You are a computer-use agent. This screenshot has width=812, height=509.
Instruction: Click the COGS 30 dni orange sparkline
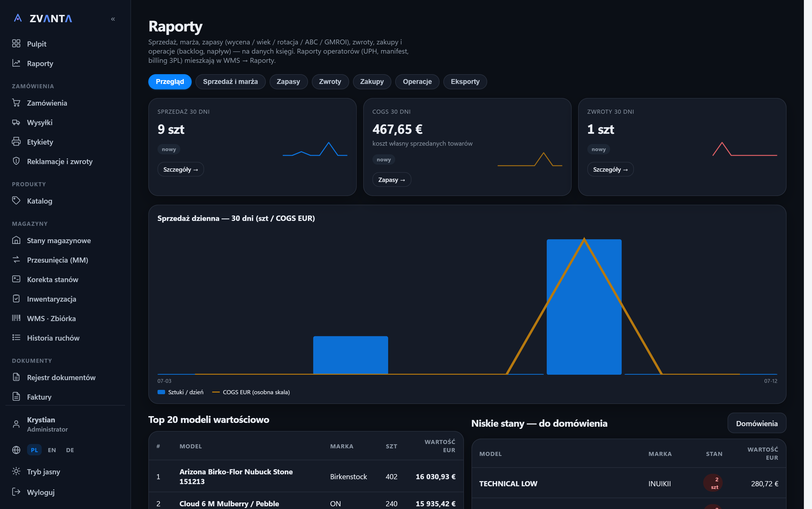click(x=530, y=159)
